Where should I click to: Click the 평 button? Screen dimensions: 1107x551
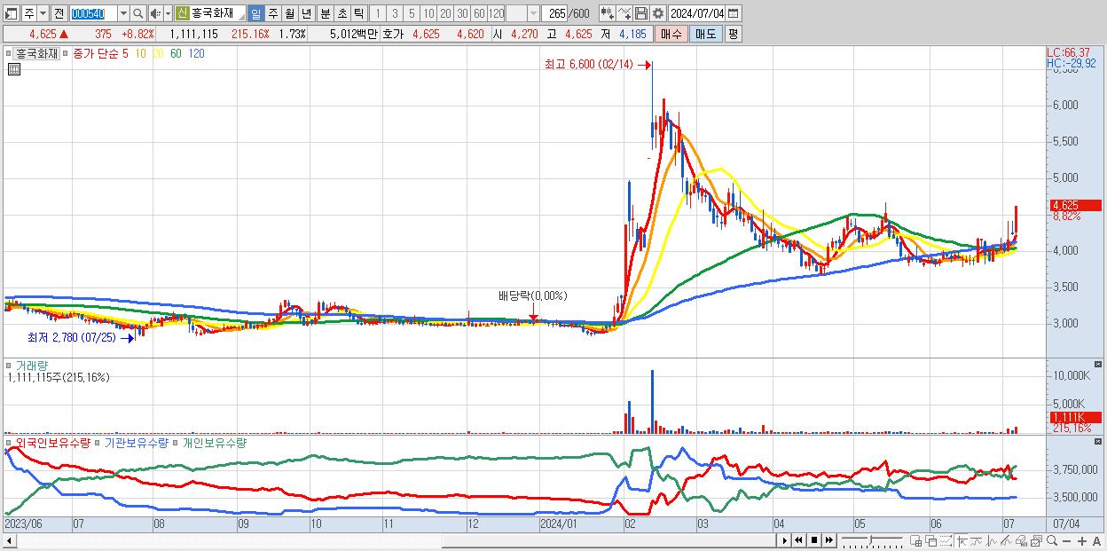(x=733, y=34)
